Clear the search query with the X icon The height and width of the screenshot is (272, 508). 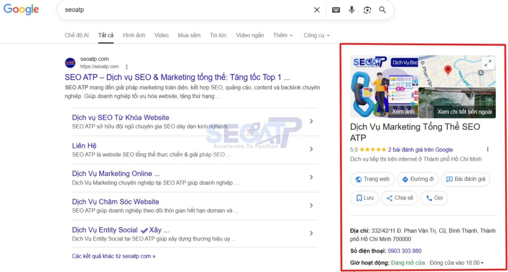pos(316,9)
